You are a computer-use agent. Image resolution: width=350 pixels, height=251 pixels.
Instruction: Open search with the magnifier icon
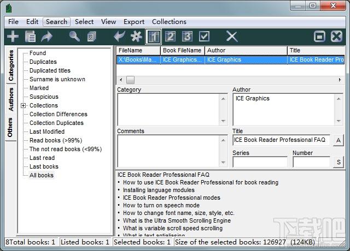point(74,37)
